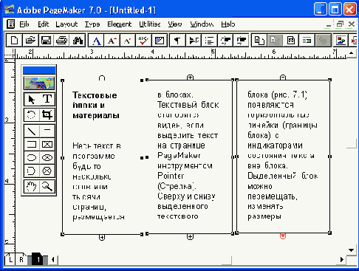359x271 pixels.
Task: Click the top plus handle of middle text block
Action: 190,78
